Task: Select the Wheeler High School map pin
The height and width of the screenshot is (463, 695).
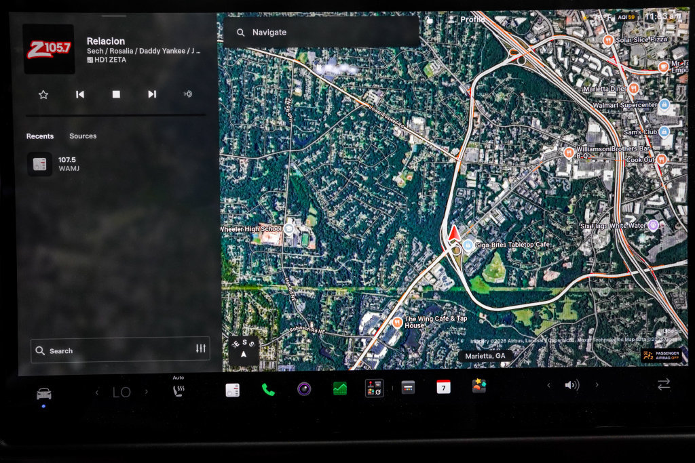Action: point(288,228)
